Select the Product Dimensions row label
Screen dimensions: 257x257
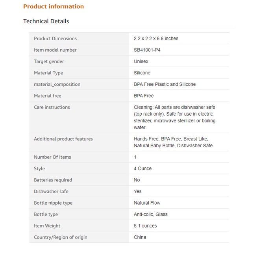pos(55,39)
